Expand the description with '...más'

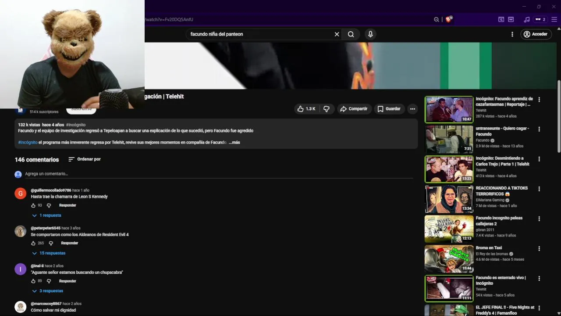[234, 142]
